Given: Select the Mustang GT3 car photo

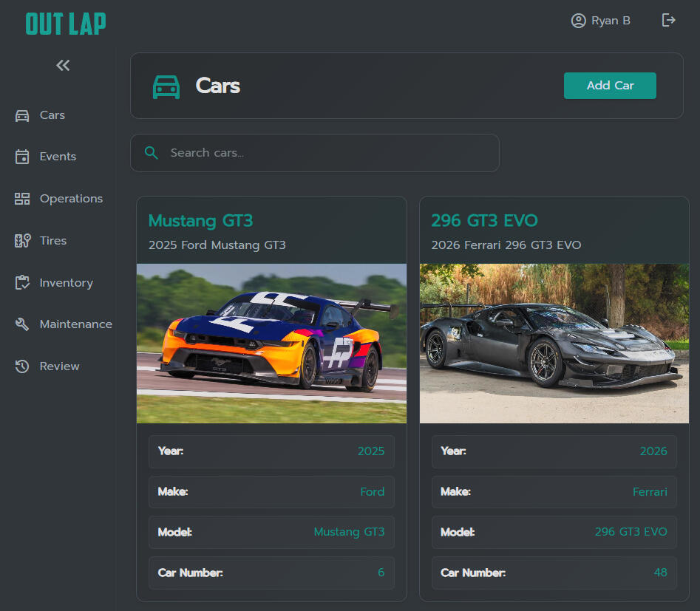Looking at the screenshot, I should tap(271, 344).
